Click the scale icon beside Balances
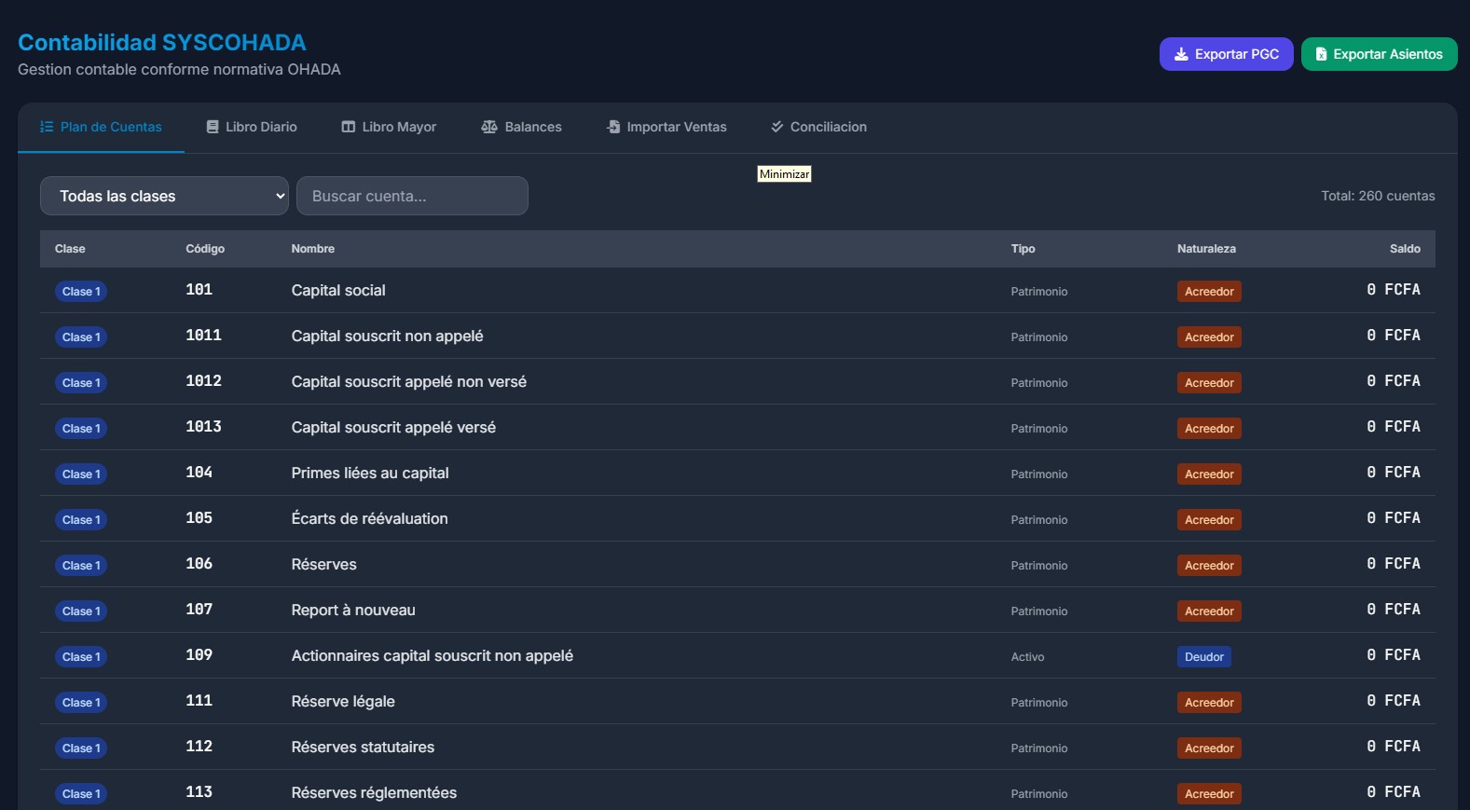1470x810 pixels. [489, 127]
